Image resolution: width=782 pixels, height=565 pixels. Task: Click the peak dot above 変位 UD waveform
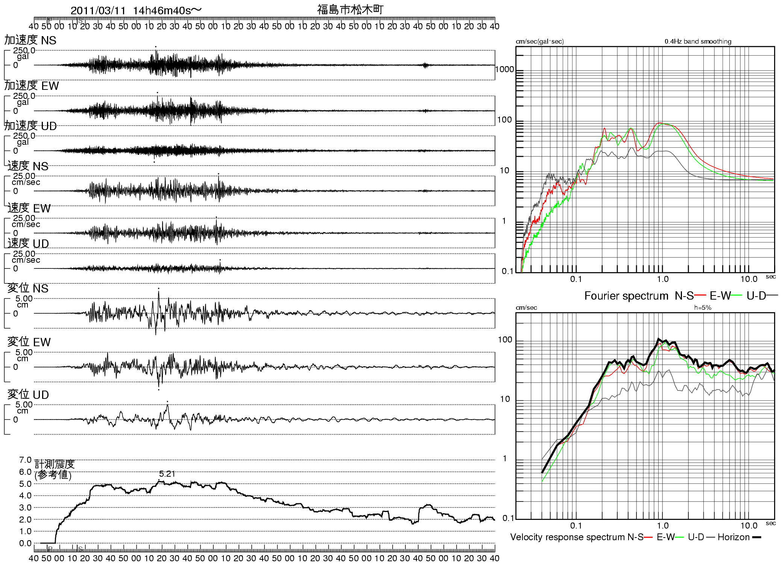tap(167, 401)
